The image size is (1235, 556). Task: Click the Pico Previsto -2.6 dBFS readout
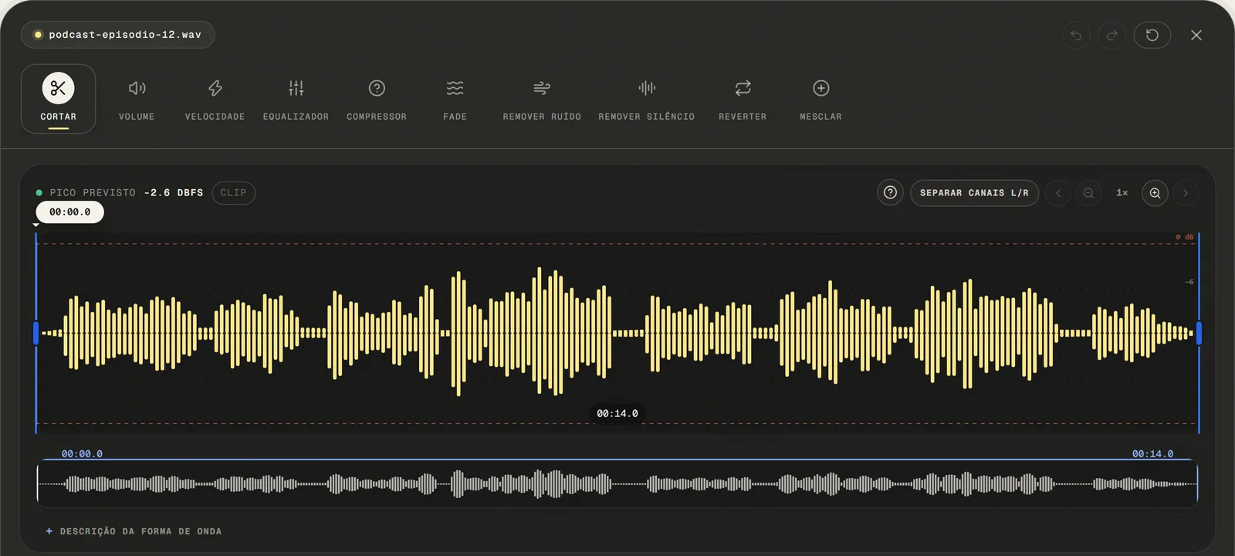pyautogui.click(x=120, y=192)
